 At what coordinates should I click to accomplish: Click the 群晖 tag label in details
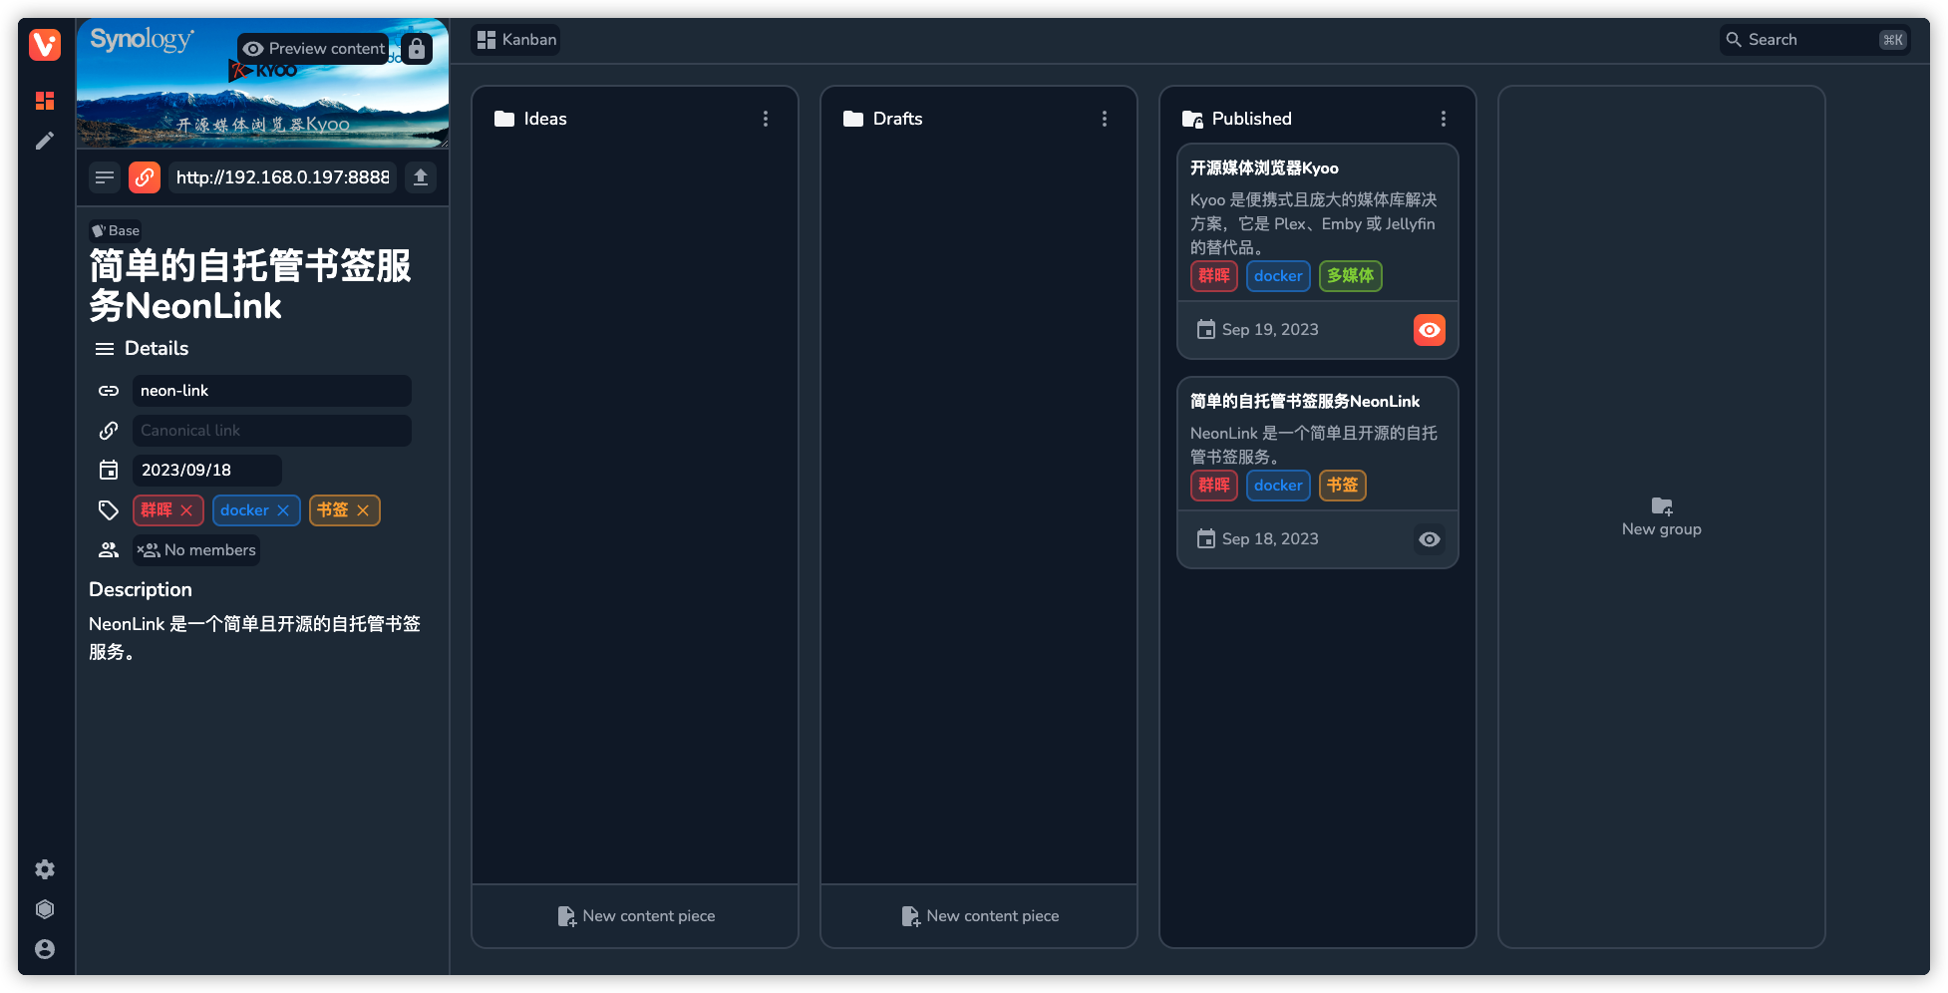tap(157, 510)
